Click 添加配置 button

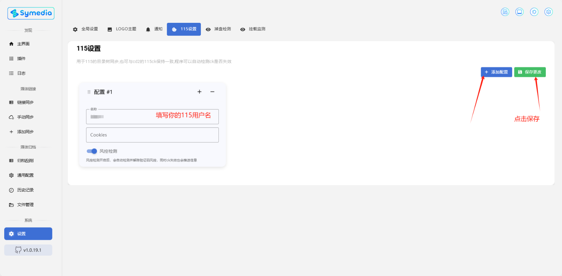(496, 72)
